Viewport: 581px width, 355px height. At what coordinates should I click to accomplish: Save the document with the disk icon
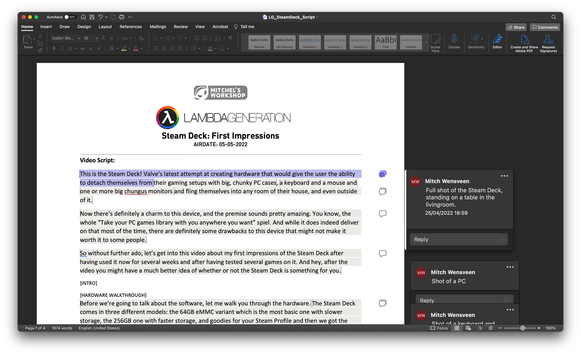[92, 17]
